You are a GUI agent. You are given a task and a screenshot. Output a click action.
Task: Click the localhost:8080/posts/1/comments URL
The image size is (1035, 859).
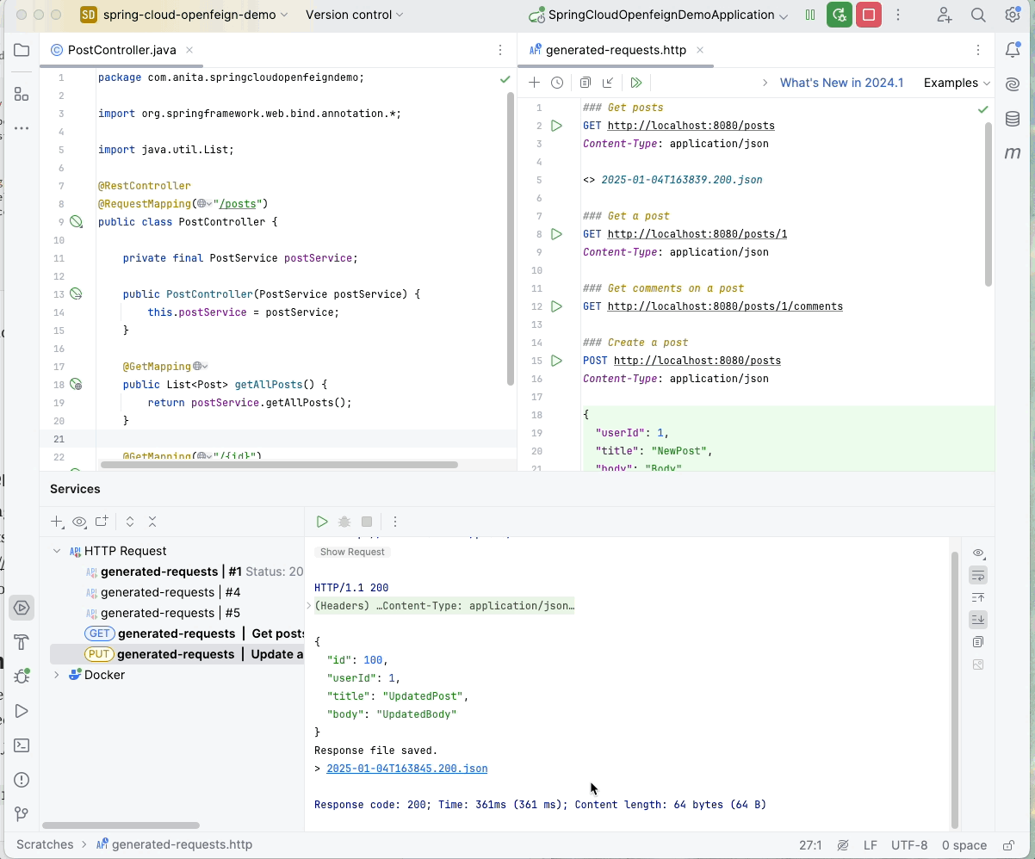(x=725, y=306)
